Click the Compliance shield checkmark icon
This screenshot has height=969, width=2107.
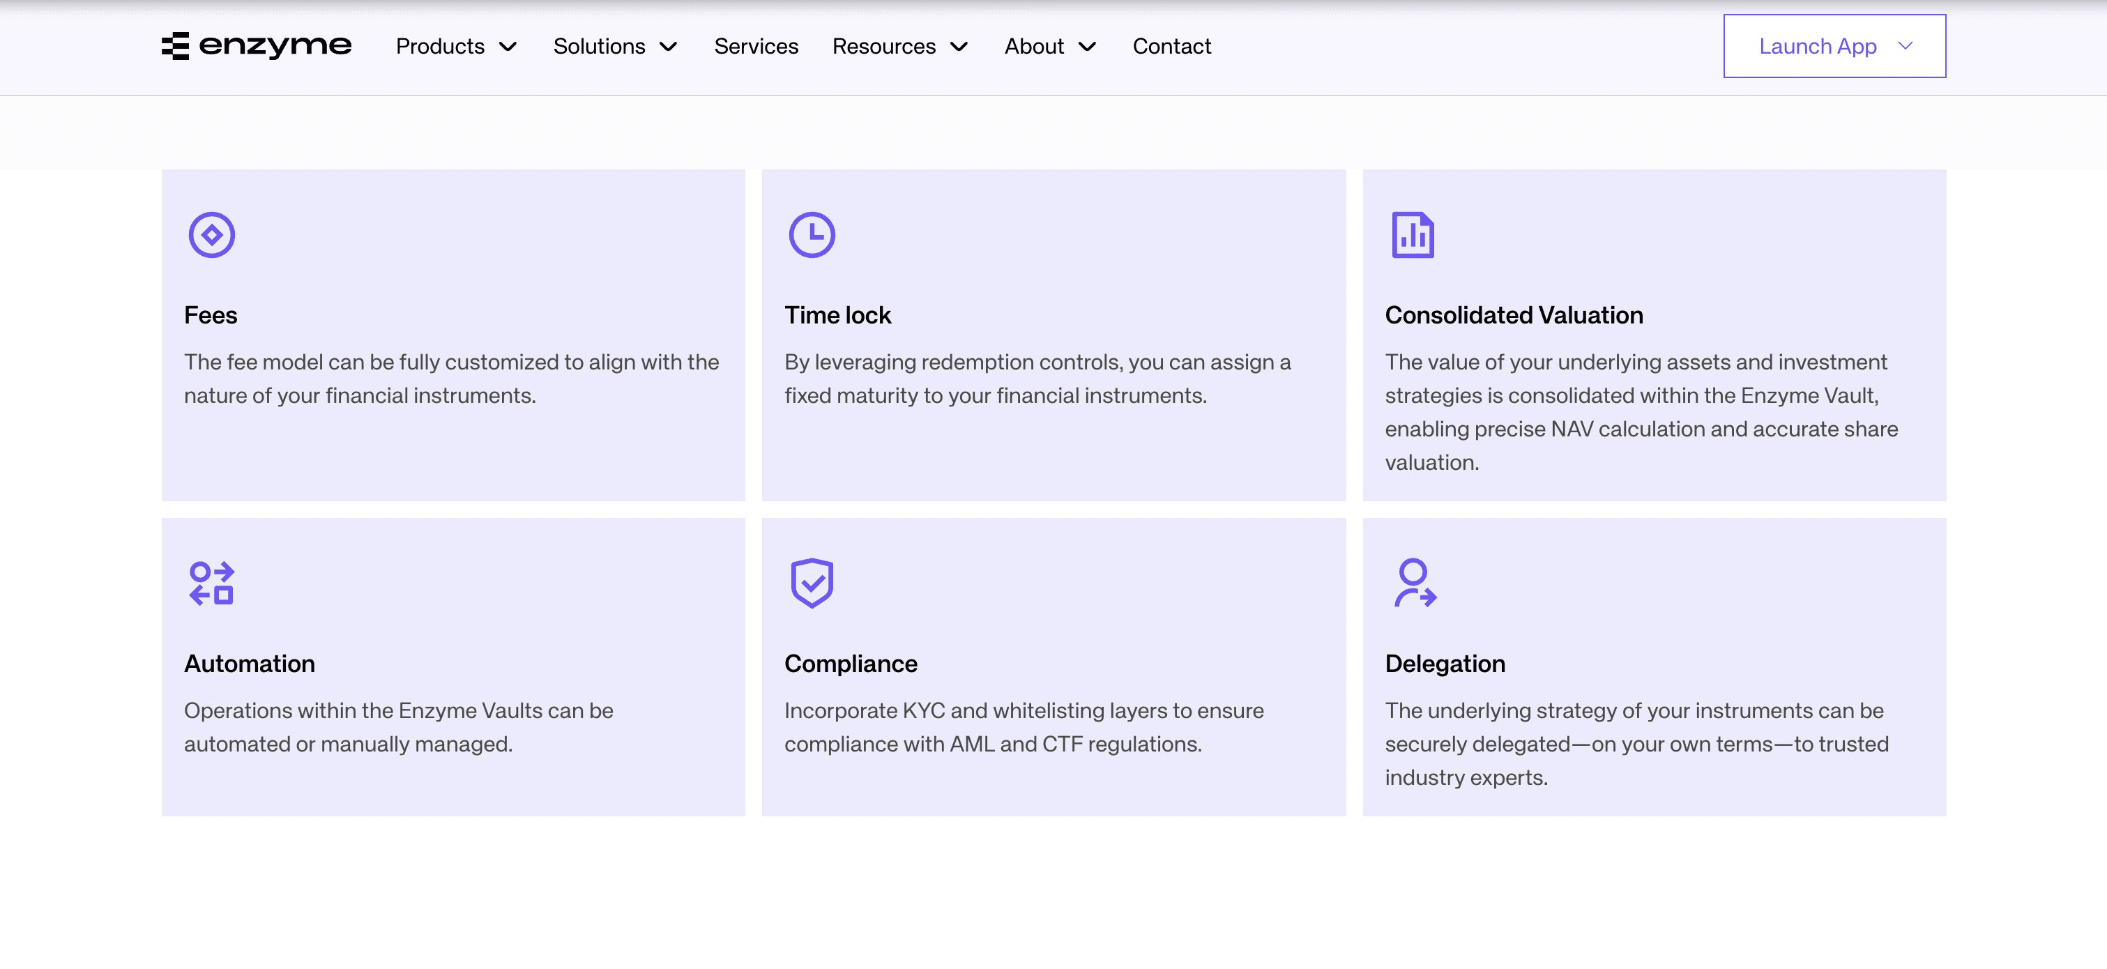point(812,583)
